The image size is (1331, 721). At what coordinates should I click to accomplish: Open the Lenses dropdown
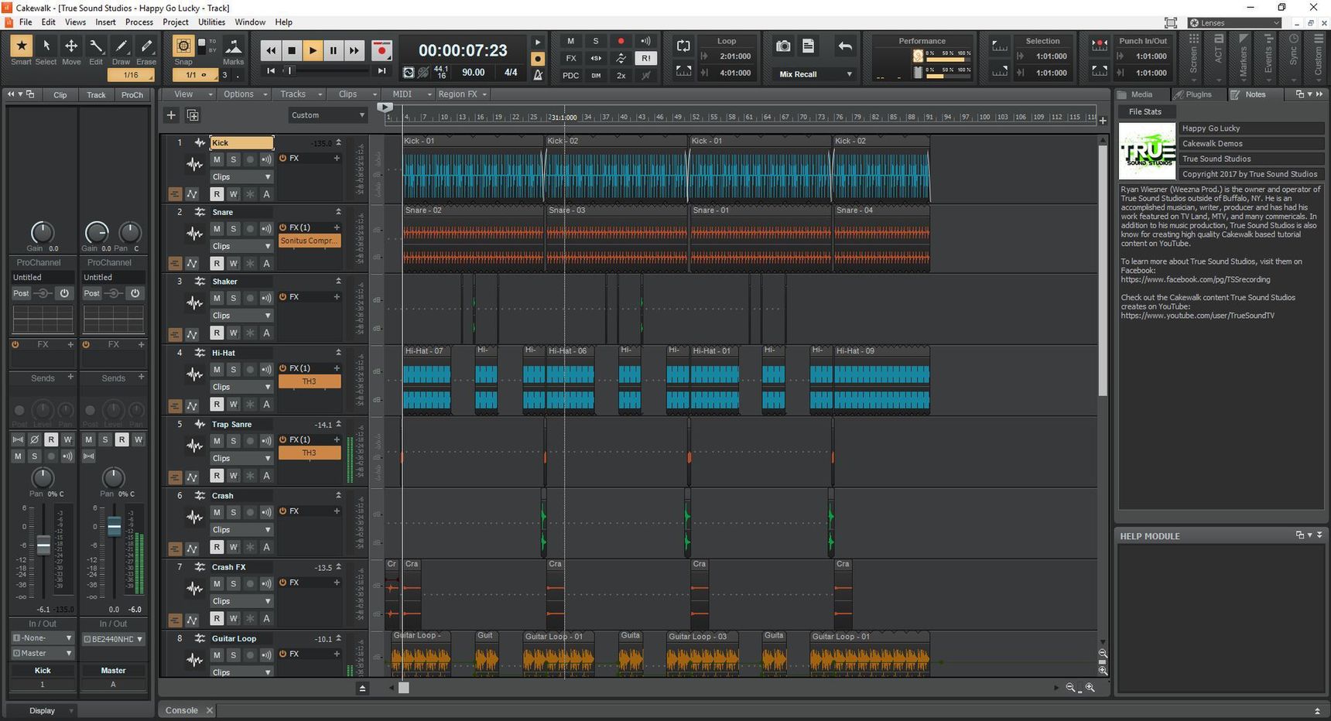[1234, 22]
